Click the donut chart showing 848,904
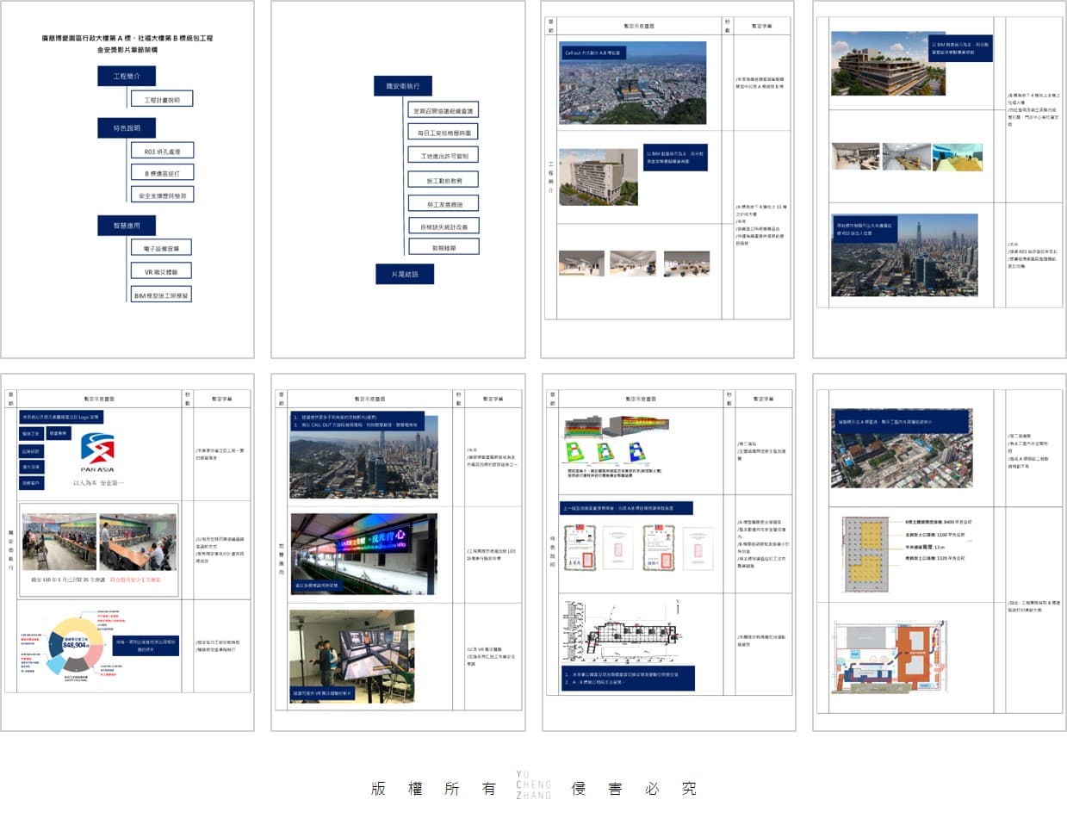 (x=77, y=644)
